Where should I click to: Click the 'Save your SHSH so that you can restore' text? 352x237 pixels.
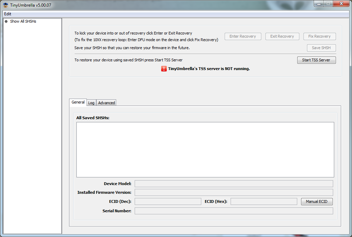click(132, 48)
